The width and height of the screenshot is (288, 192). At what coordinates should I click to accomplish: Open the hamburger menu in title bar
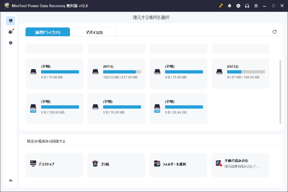(x=256, y=6)
